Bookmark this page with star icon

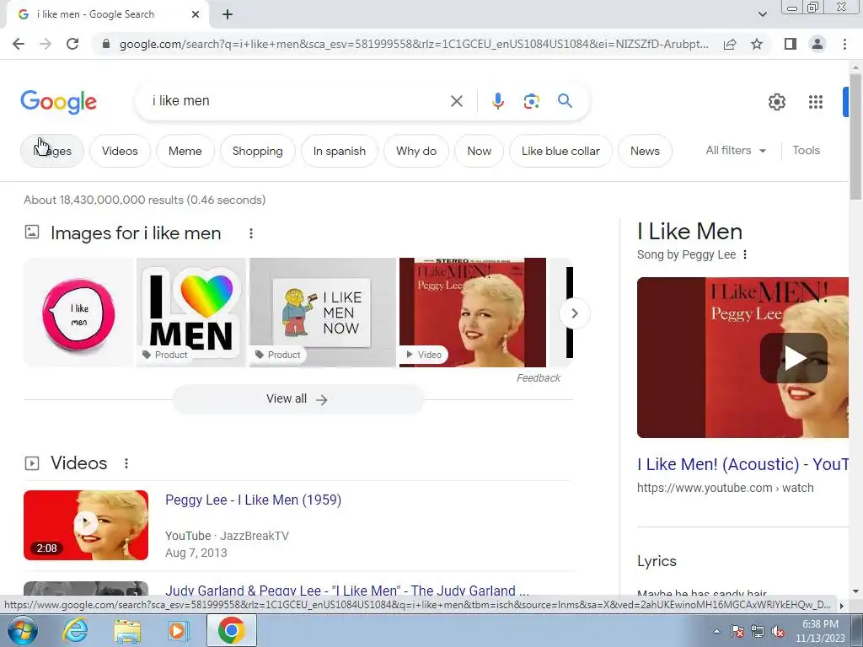click(x=757, y=44)
